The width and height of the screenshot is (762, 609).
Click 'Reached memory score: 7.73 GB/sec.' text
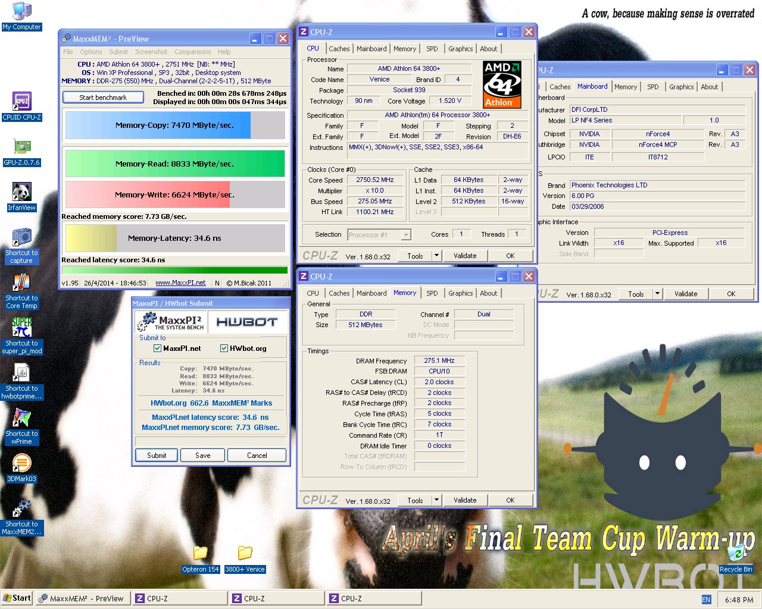tap(124, 216)
